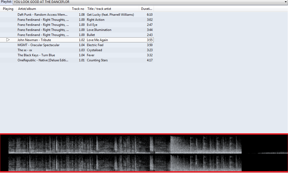Viewport: 288px width, 173px height.
Task: Select the Bullet track
Action: [x=91, y=35]
